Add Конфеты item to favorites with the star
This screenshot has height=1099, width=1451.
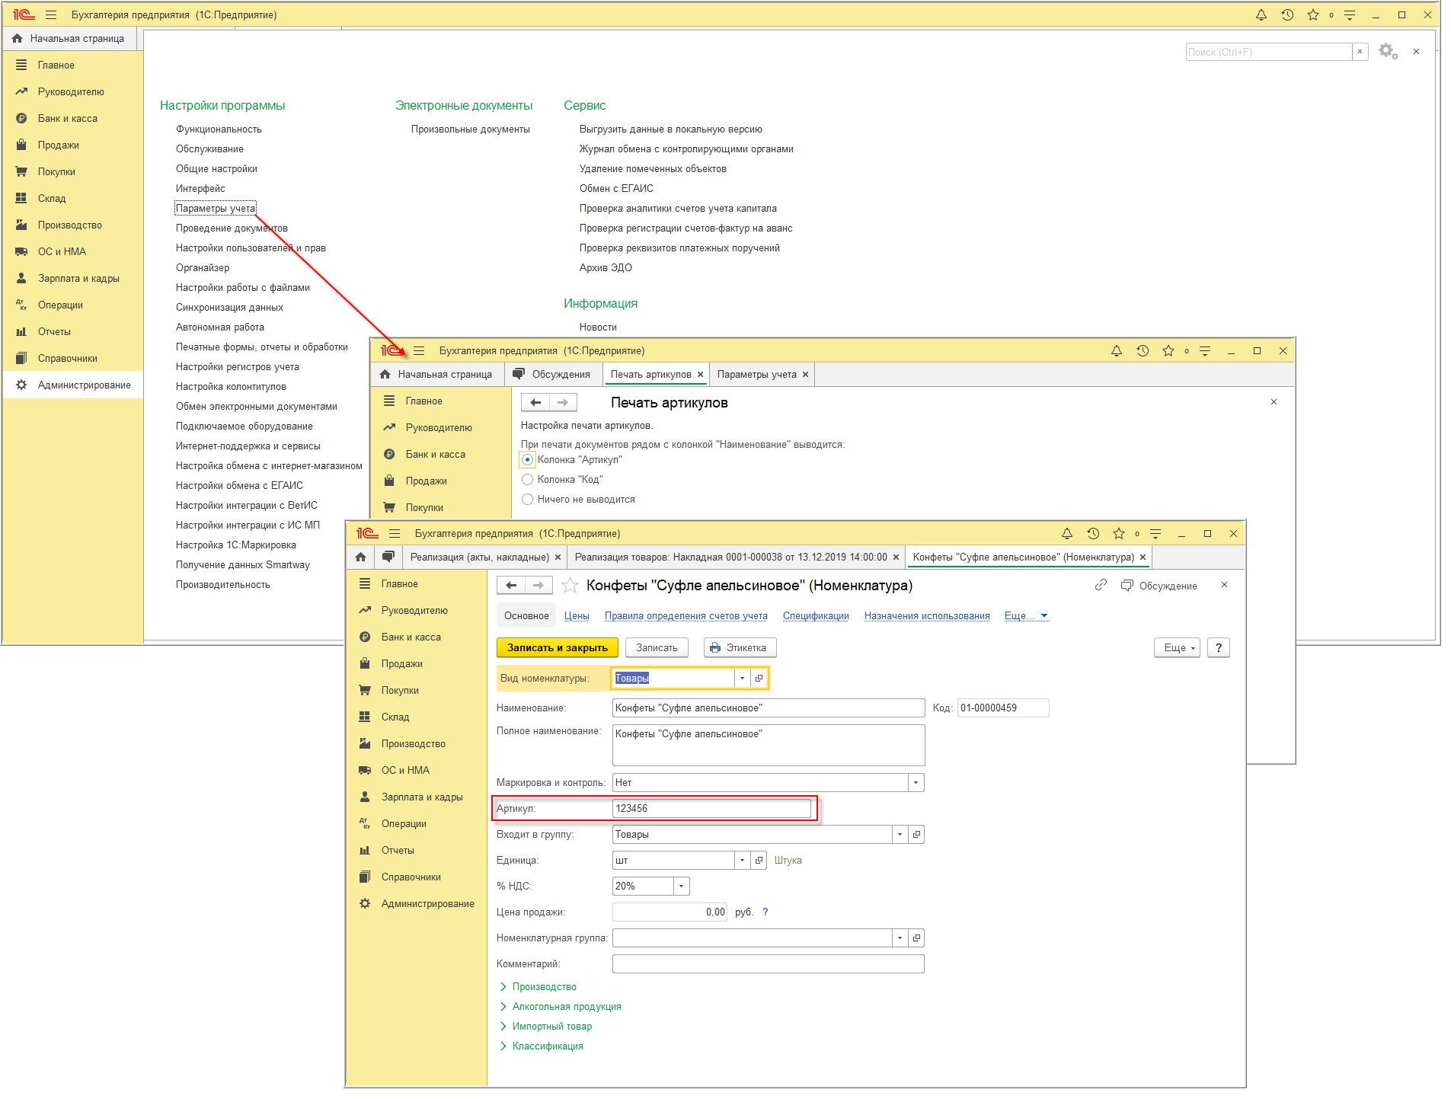[570, 586]
